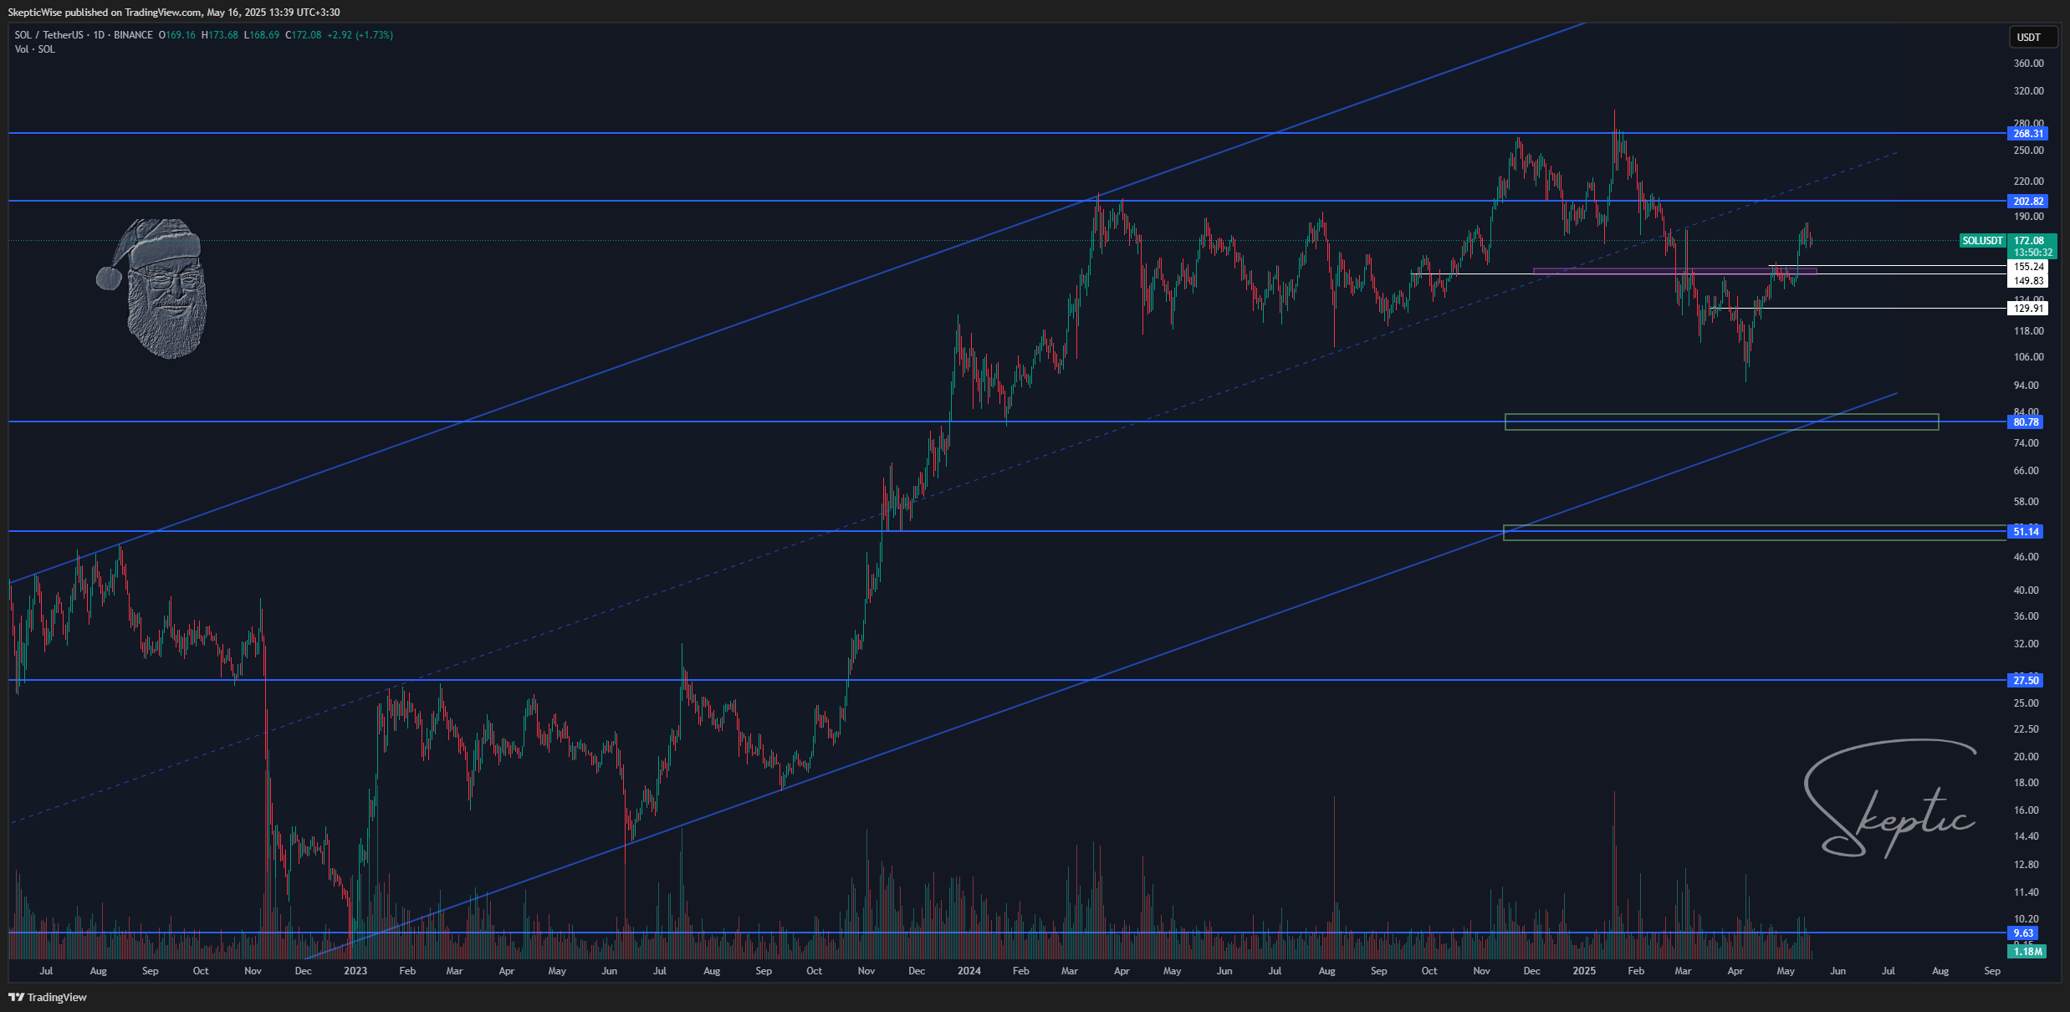The image size is (2070, 1012).
Task: Select the 268.31 price level label
Action: [x=2028, y=134]
